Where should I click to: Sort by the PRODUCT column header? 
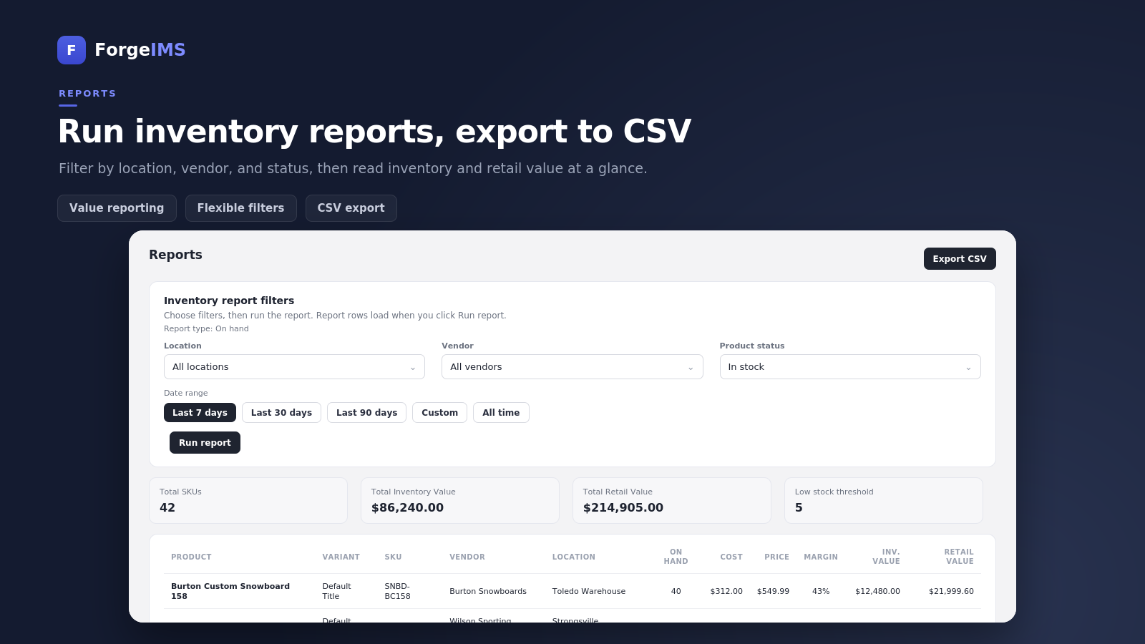[x=191, y=557]
